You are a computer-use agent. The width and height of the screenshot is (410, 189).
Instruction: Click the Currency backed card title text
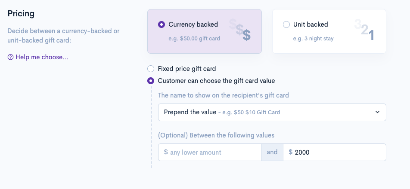(x=193, y=24)
